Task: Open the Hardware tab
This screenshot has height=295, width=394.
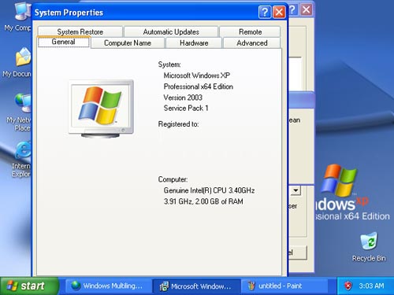Action: tap(194, 42)
